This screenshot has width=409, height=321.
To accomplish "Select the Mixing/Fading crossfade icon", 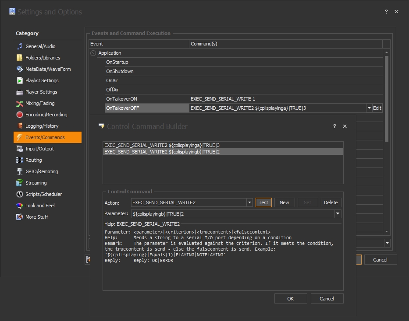I will click(x=19, y=103).
